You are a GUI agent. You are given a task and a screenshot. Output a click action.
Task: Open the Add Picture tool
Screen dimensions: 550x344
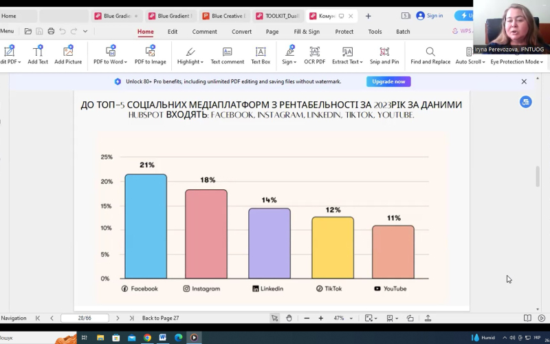tap(68, 55)
